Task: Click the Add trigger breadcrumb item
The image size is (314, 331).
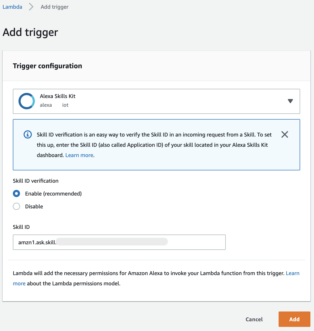Action: pos(55,7)
